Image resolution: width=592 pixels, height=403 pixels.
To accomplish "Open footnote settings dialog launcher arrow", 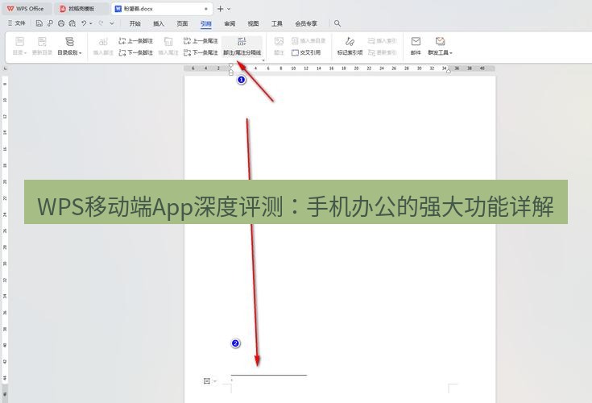I will (x=263, y=60).
